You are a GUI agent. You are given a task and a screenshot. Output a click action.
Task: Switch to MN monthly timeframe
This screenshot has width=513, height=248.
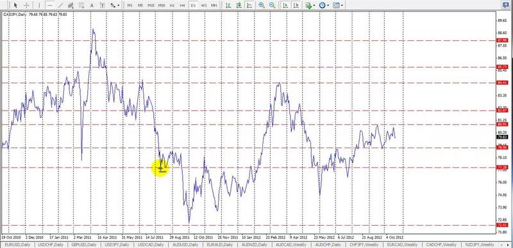coord(214,5)
